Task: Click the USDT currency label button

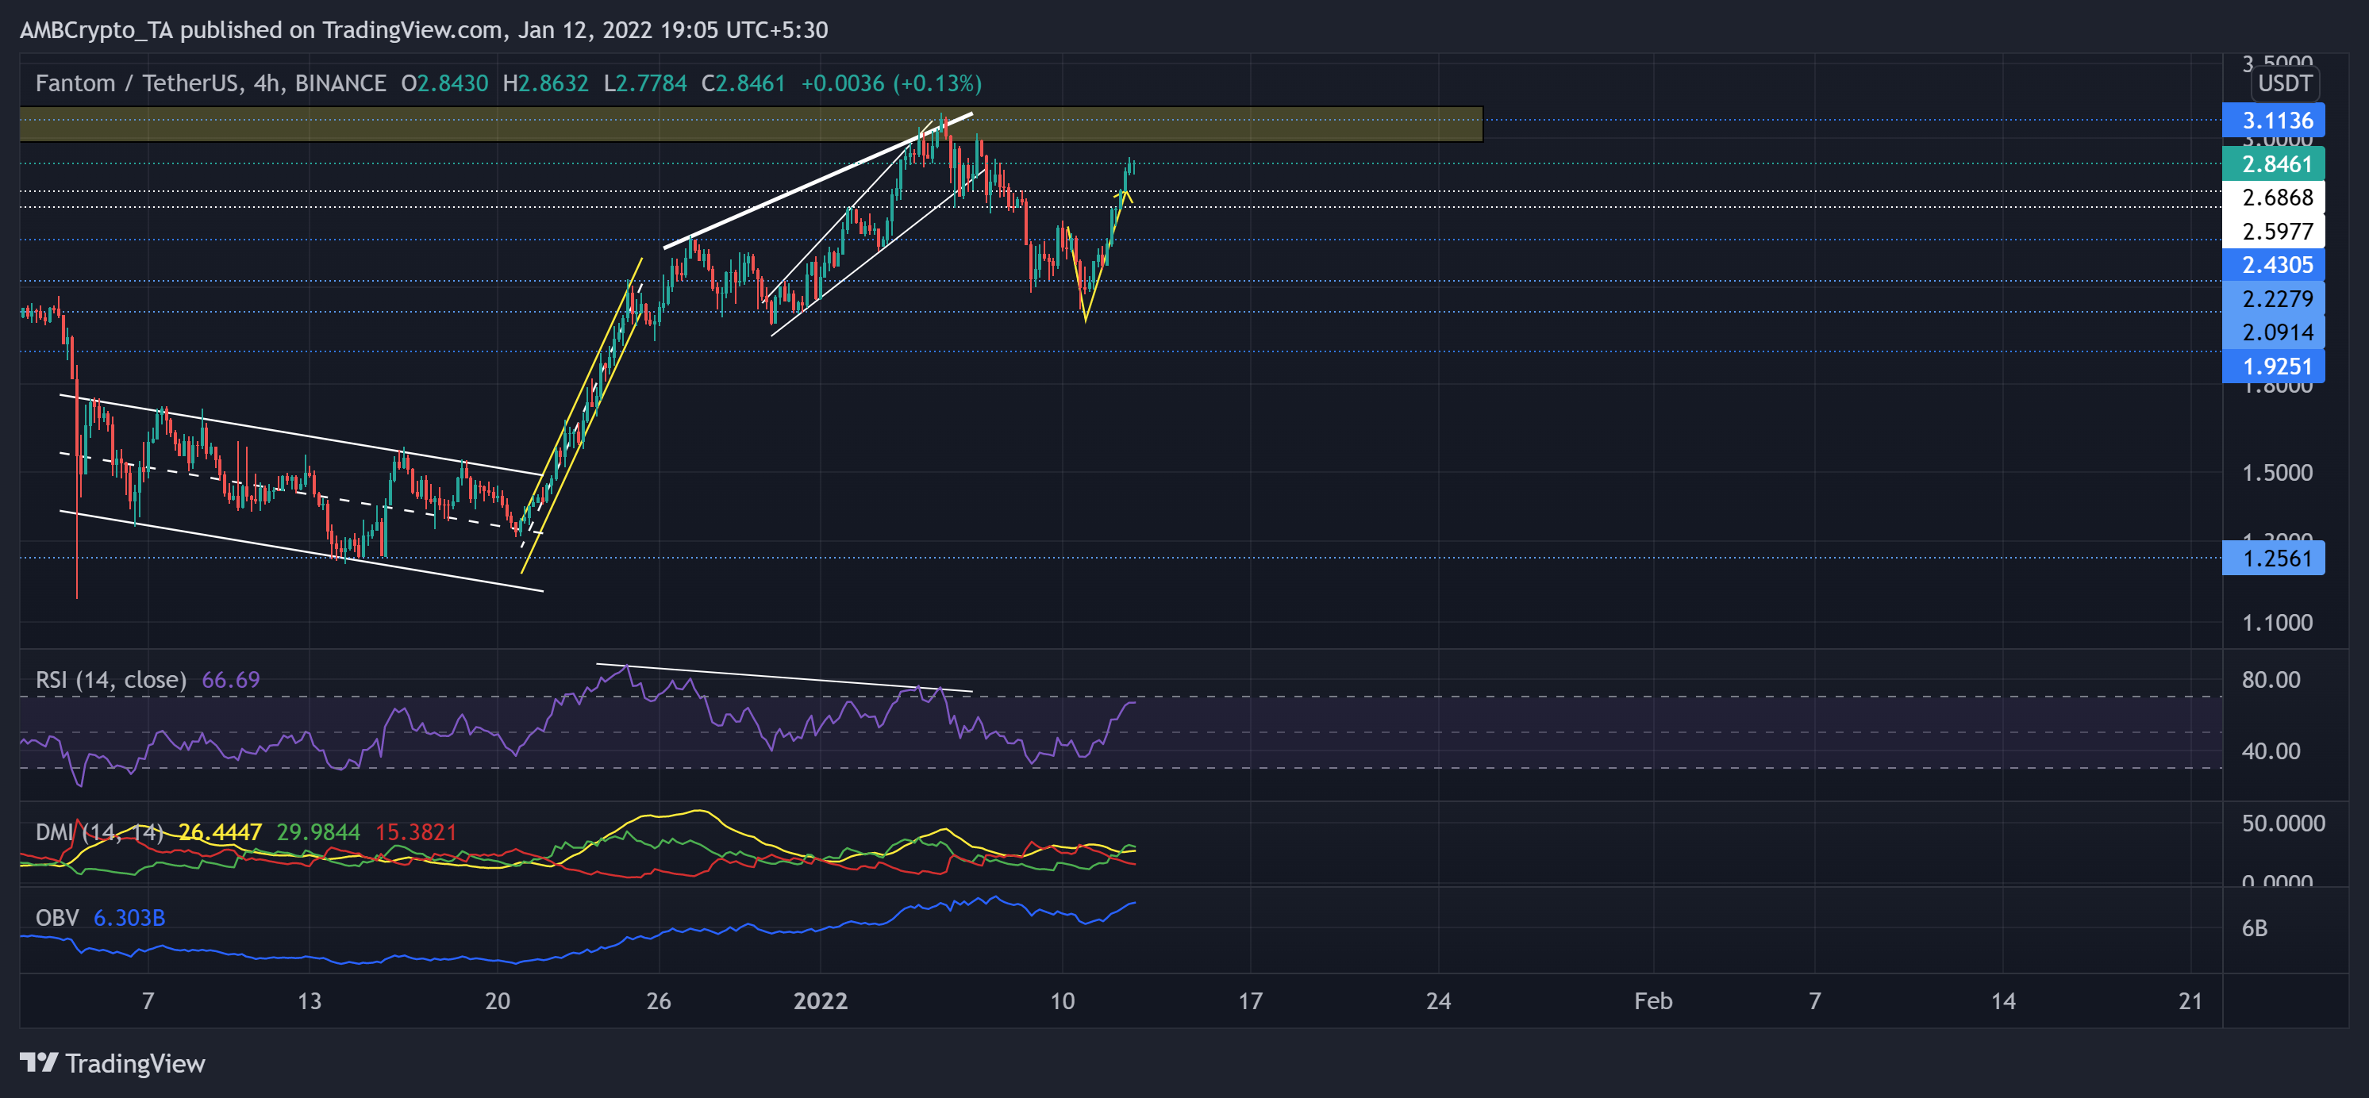Action: [x=2284, y=83]
